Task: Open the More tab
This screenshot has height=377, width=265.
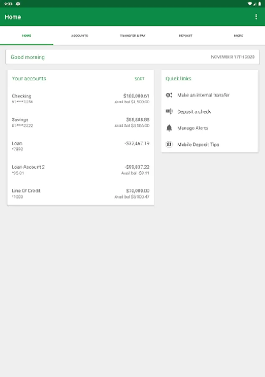Action: (238, 36)
